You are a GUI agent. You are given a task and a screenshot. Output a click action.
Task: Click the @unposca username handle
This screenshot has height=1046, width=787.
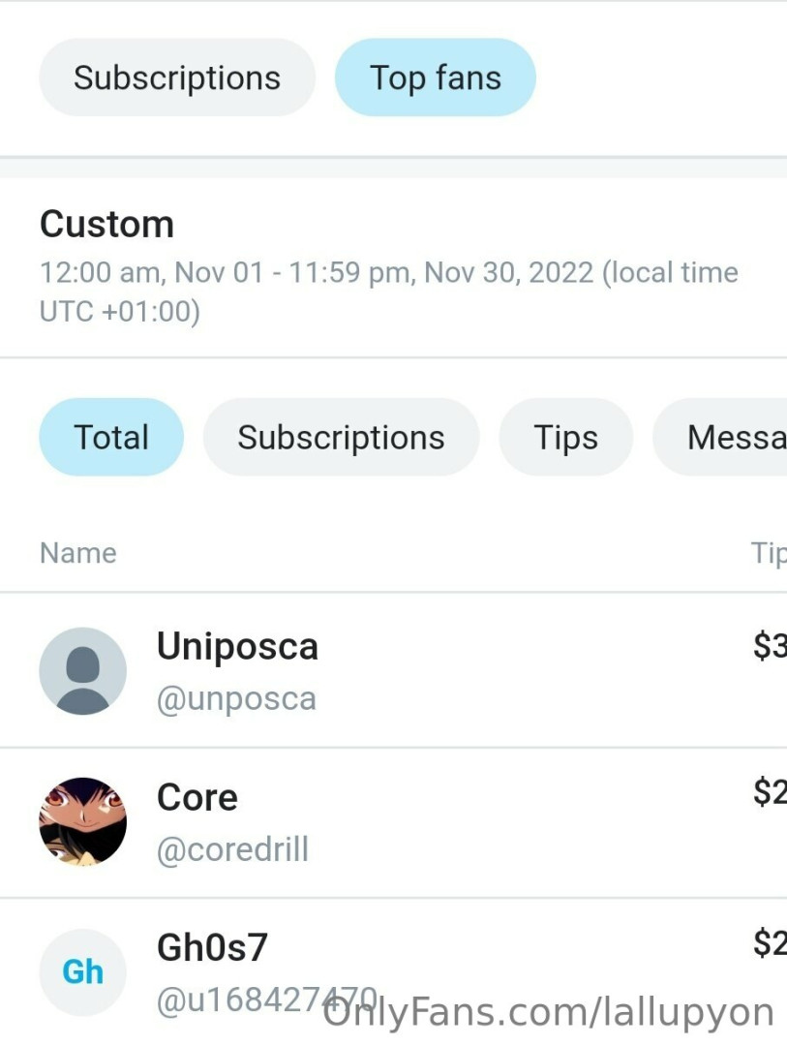(236, 698)
